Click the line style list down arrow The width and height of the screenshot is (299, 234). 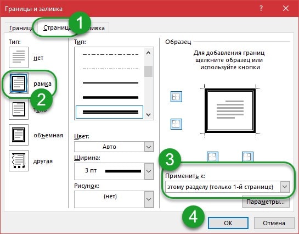pyautogui.click(x=148, y=114)
